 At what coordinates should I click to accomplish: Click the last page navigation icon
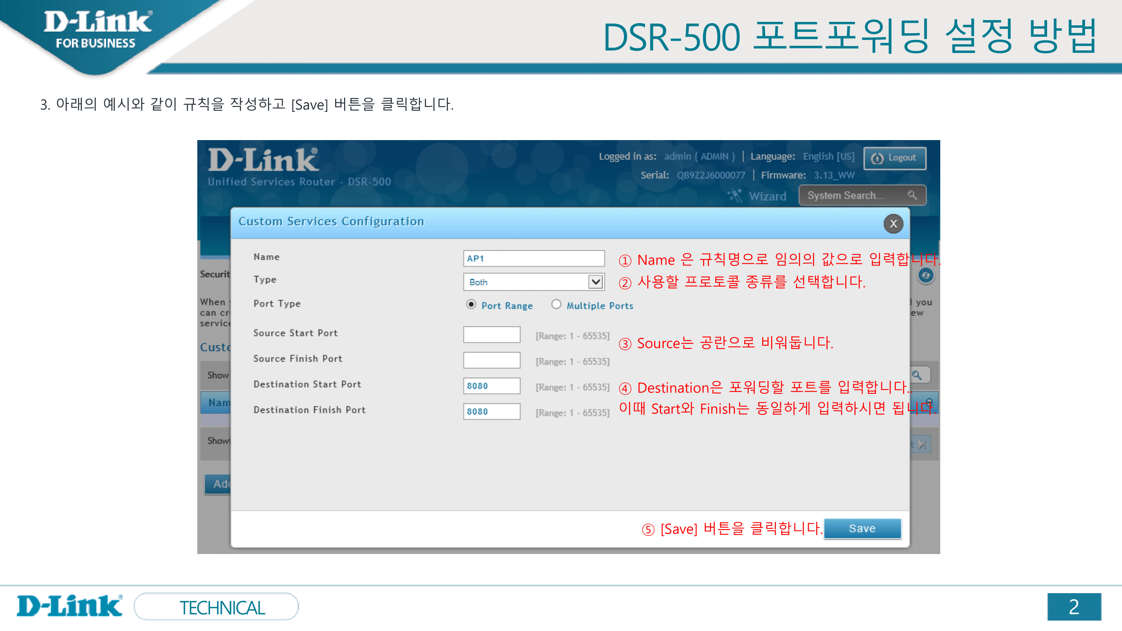(921, 444)
